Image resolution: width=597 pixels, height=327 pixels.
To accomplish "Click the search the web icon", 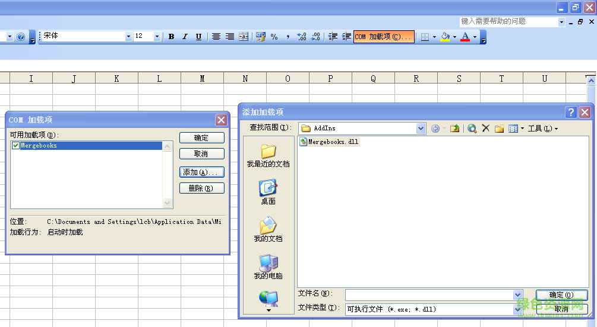I will (x=472, y=129).
